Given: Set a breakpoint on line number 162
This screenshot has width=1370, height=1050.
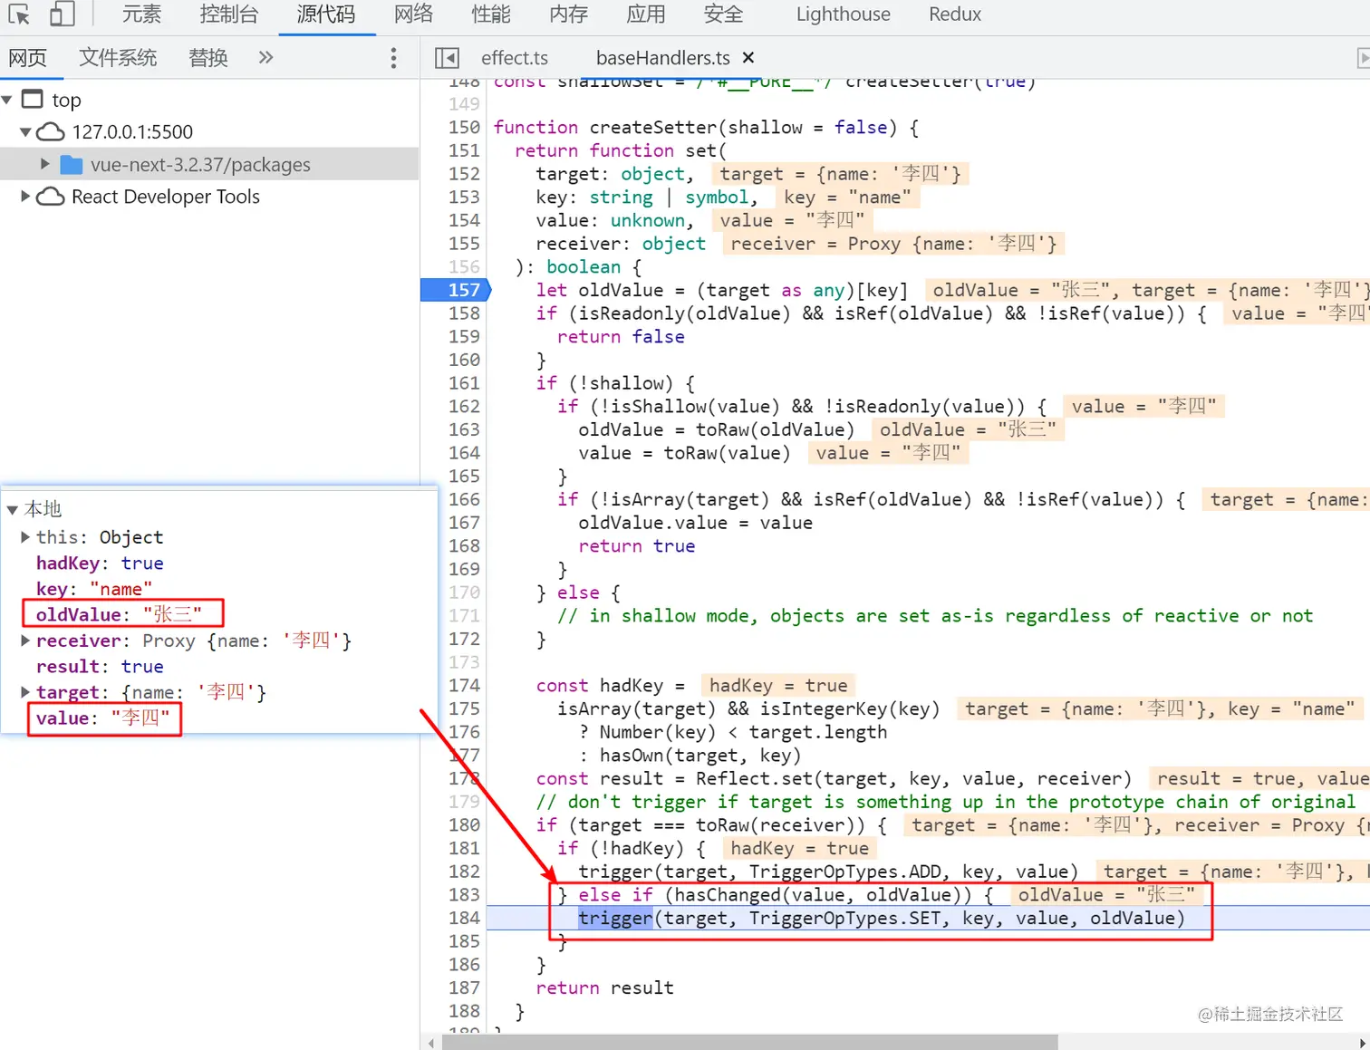Looking at the screenshot, I should coord(464,407).
